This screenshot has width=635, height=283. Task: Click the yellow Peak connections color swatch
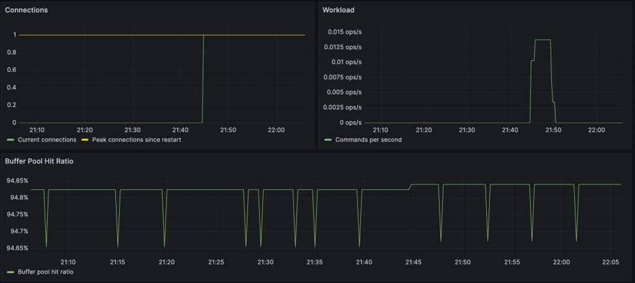click(86, 140)
